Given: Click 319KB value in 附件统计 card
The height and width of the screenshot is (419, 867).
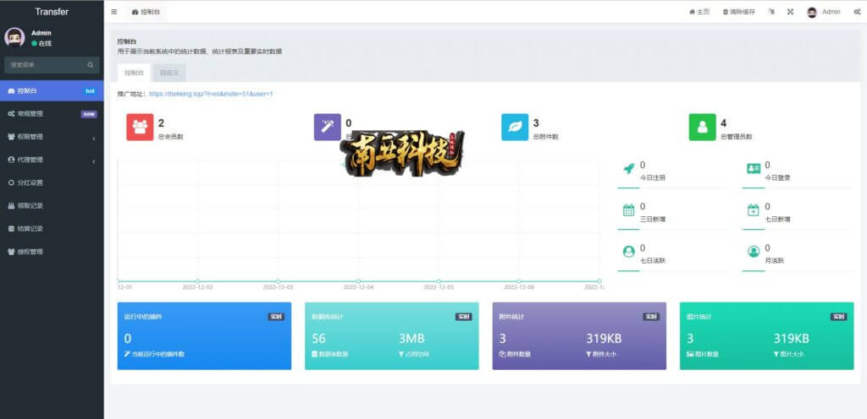Looking at the screenshot, I should point(604,339).
